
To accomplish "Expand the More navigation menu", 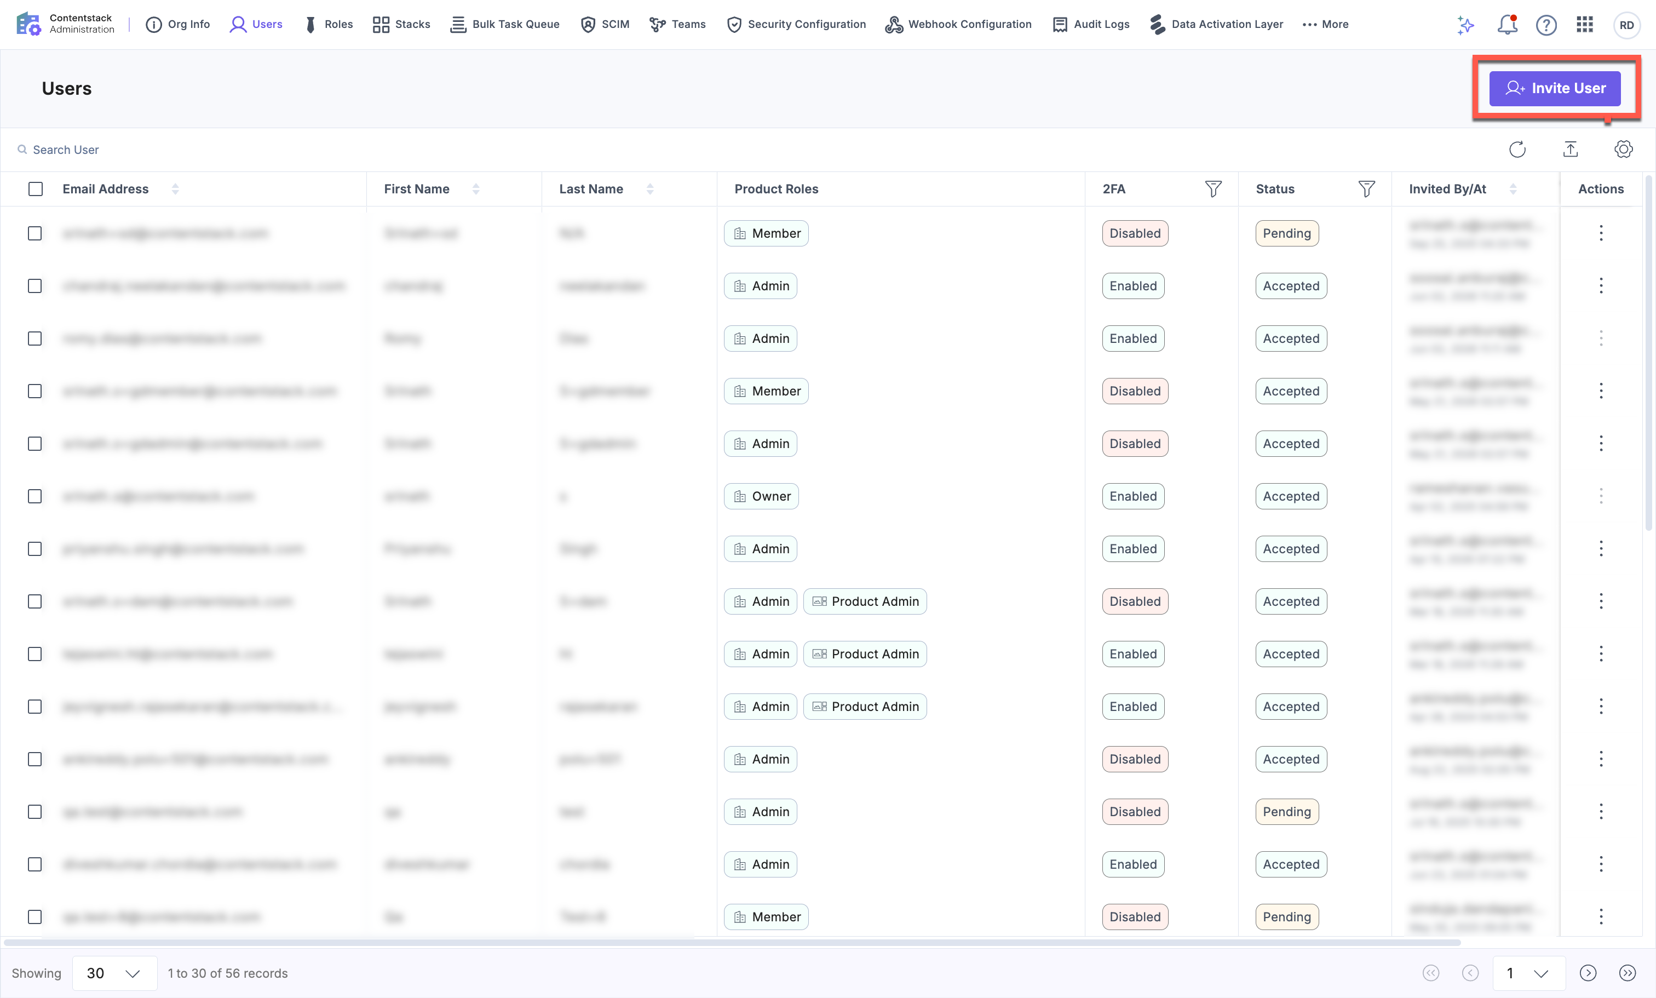I will [1325, 24].
